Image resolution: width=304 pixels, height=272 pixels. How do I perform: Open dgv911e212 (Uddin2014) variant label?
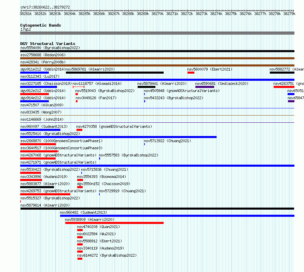(x=43, y=69)
